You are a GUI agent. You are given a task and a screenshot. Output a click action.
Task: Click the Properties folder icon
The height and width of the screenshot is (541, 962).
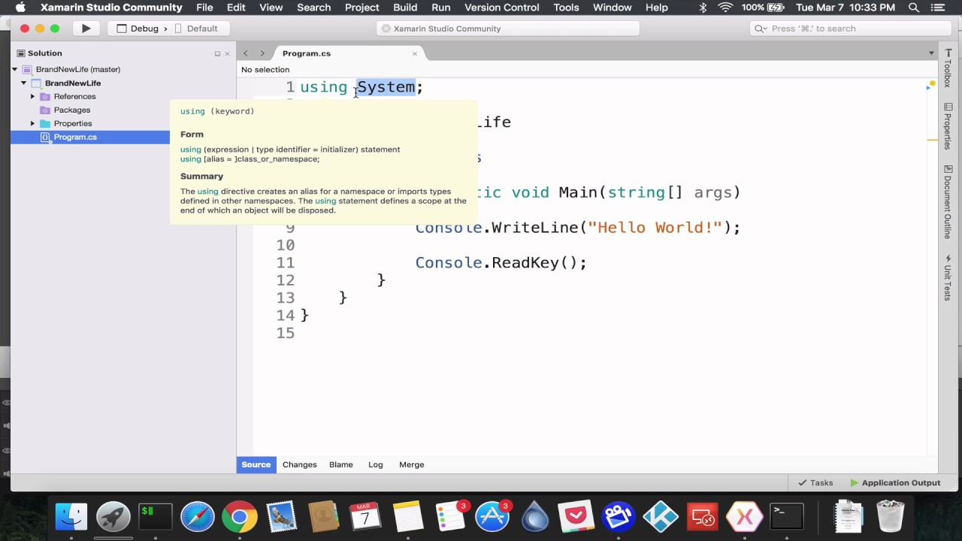tap(45, 123)
